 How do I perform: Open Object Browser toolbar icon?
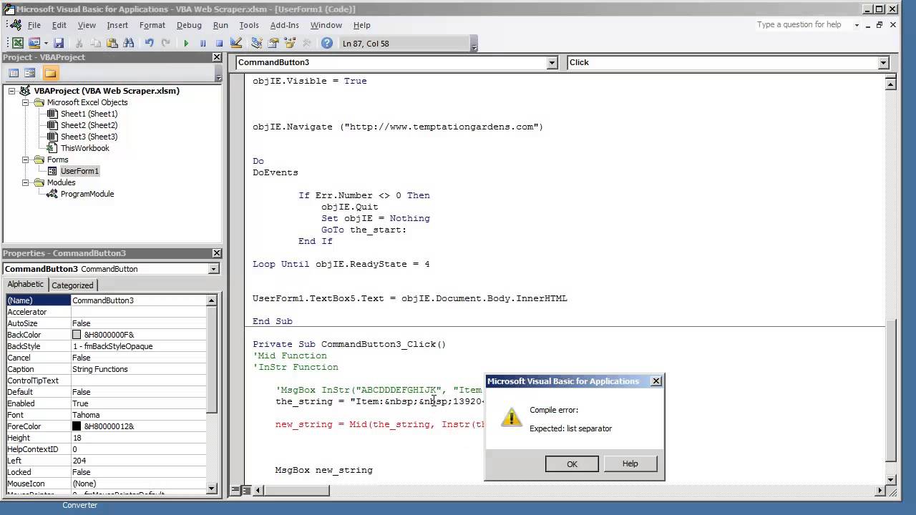pyautogui.click(x=289, y=43)
